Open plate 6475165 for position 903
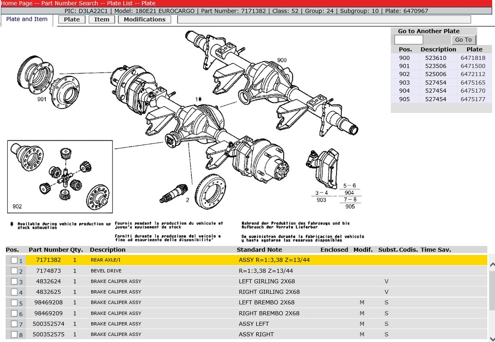Image resolution: width=495 pixels, height=342 pixels. (473, 83)
